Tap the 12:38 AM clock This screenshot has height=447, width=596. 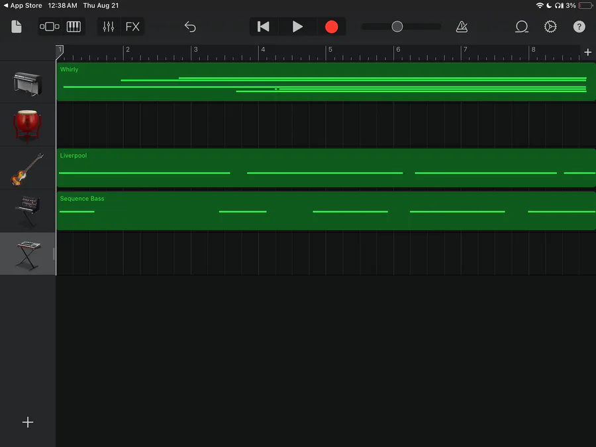(63, 6)
